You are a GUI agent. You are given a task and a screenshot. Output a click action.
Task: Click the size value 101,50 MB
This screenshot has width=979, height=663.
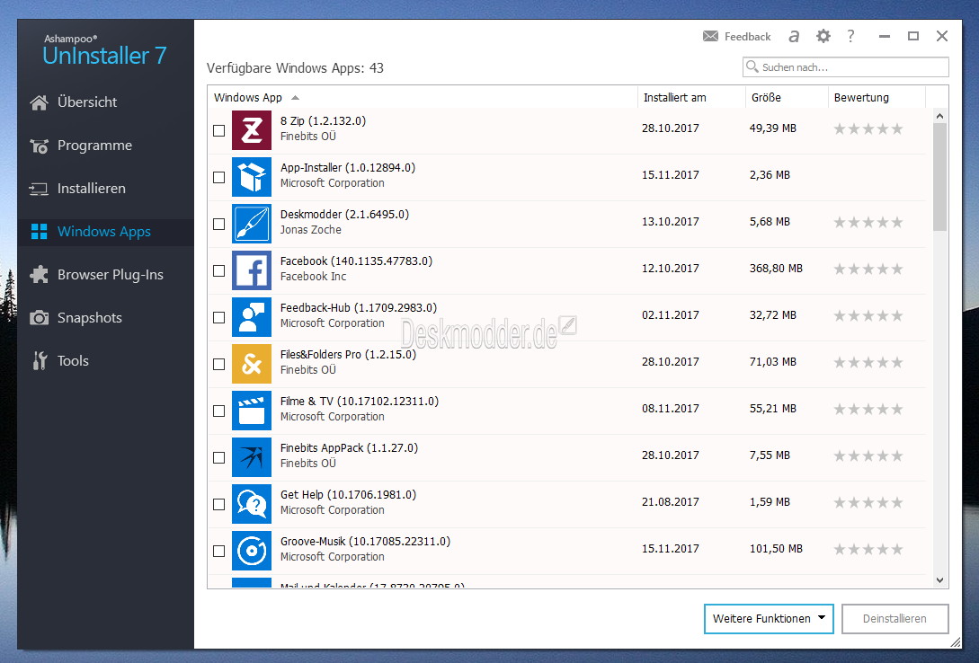coord(776,549)
